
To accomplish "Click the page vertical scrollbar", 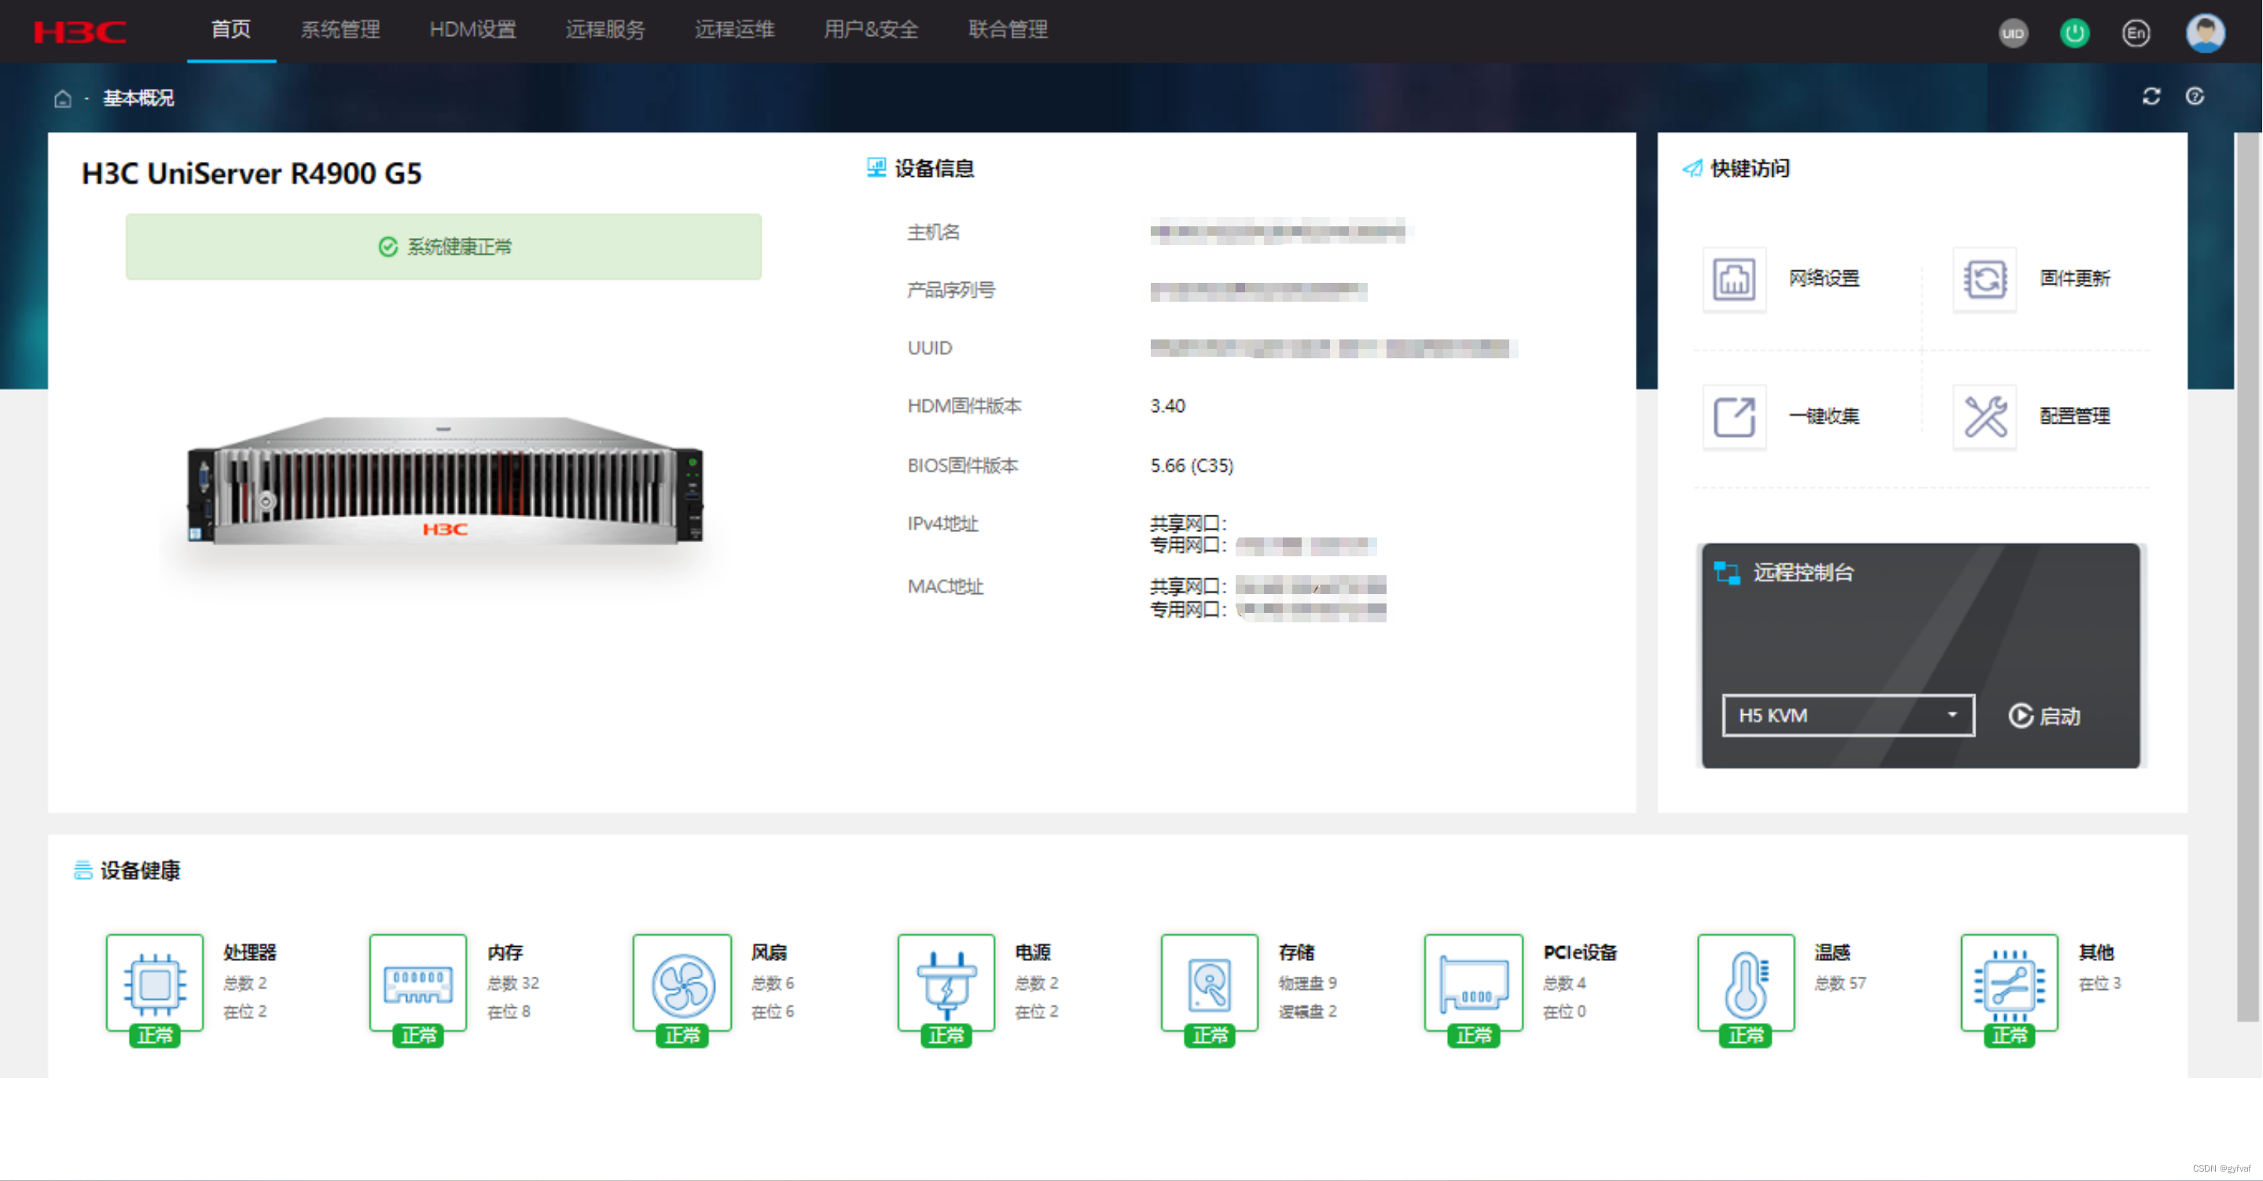I will point(2249,577).
